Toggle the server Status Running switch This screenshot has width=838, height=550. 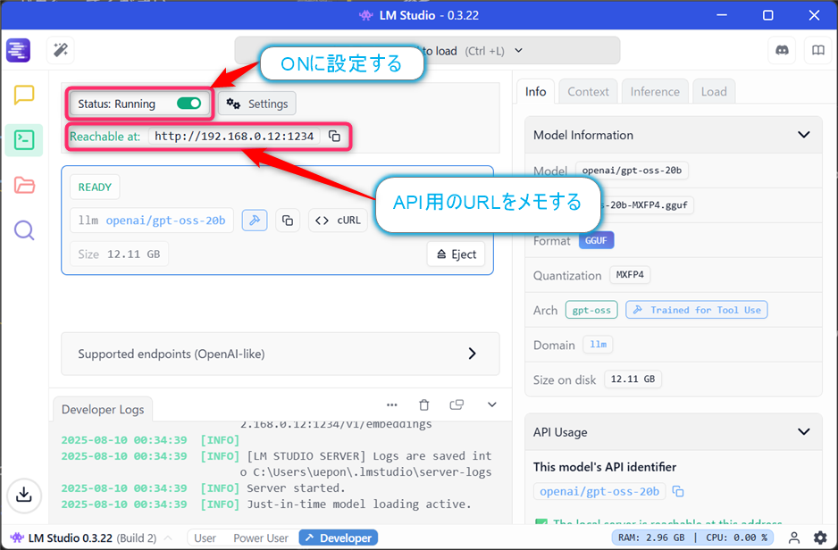(189, 103)
